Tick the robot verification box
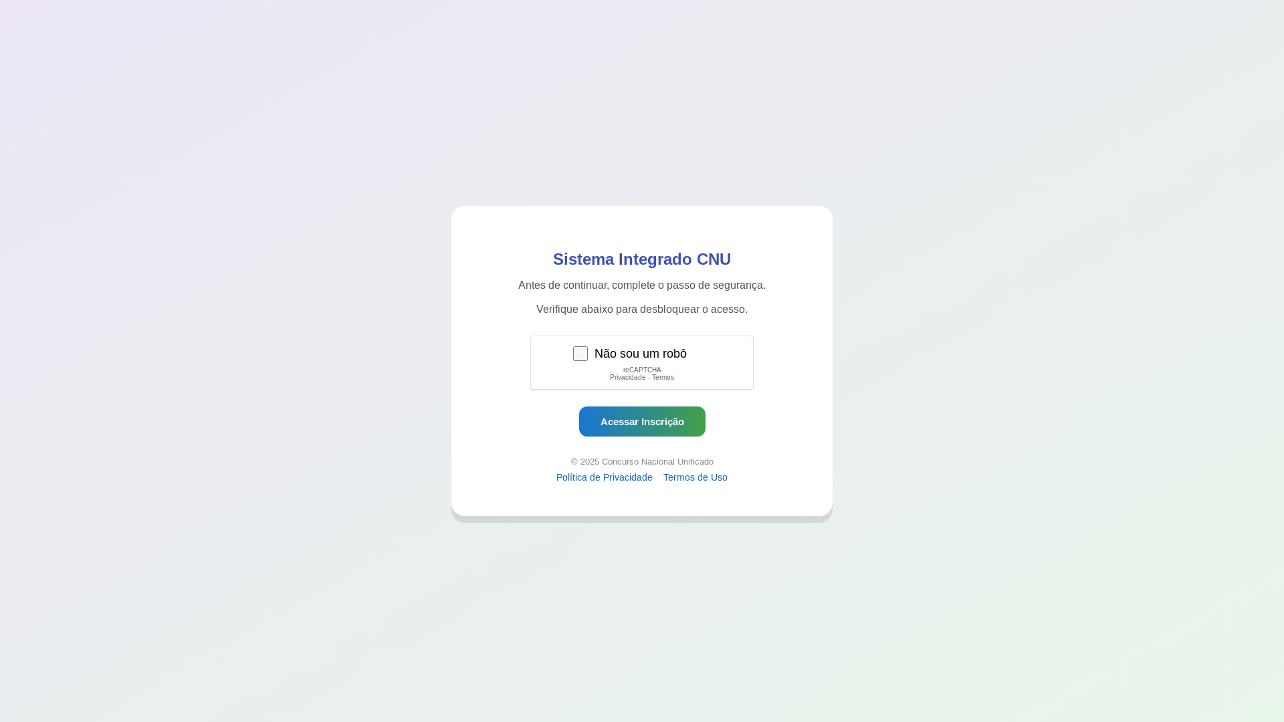Image resolution: width=1284 pixels, height=722 pixels. 580,354
